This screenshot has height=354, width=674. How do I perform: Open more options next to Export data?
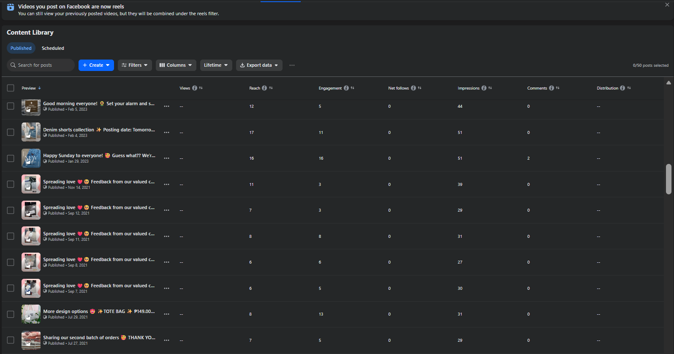292,65
